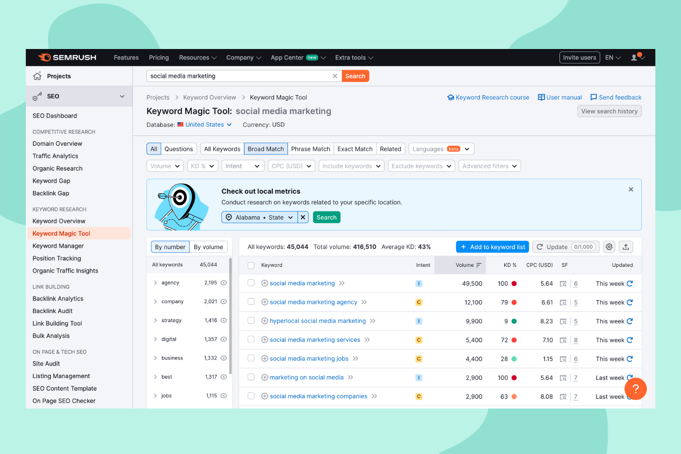The height and width of the screenshot is (454, 681).
Task: Open the Advanced filters dropdown
Action: pyautogui.click(x=489, y=166)
